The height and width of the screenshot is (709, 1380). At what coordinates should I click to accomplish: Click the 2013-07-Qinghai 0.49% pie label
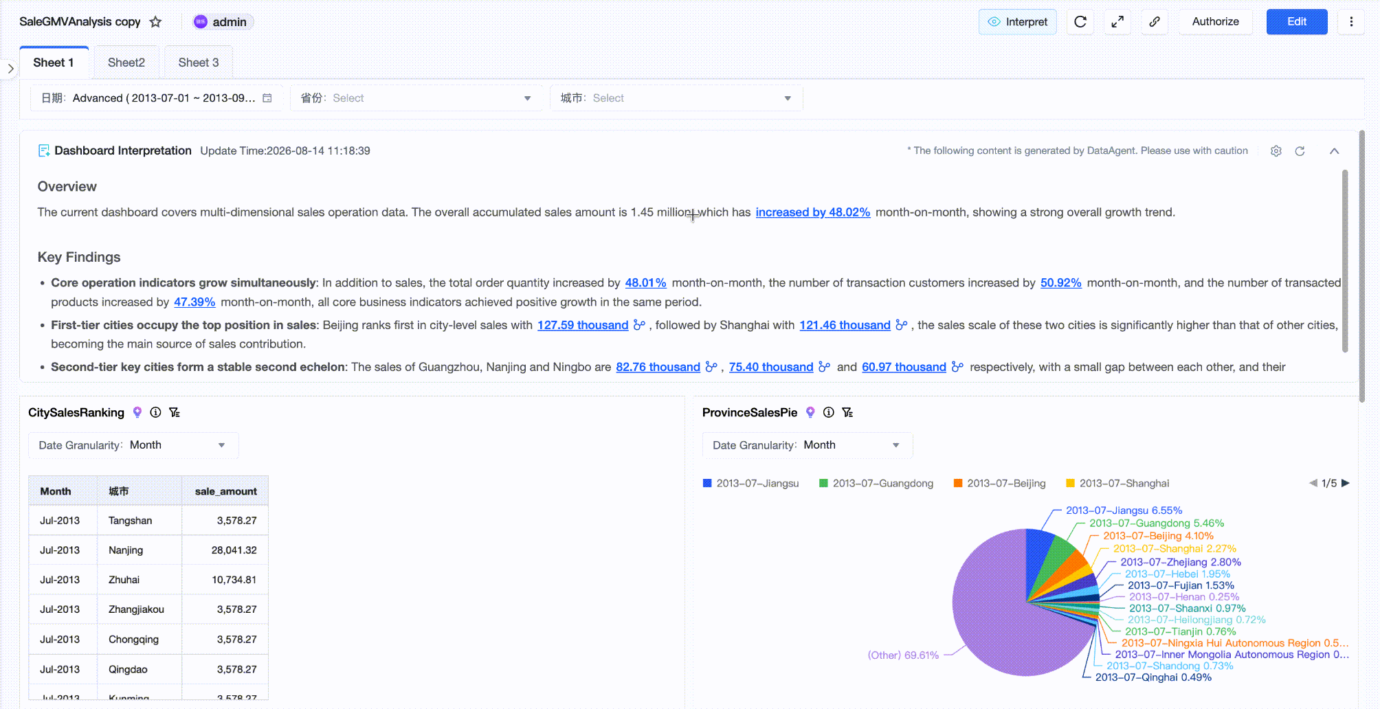[1153, 677]
